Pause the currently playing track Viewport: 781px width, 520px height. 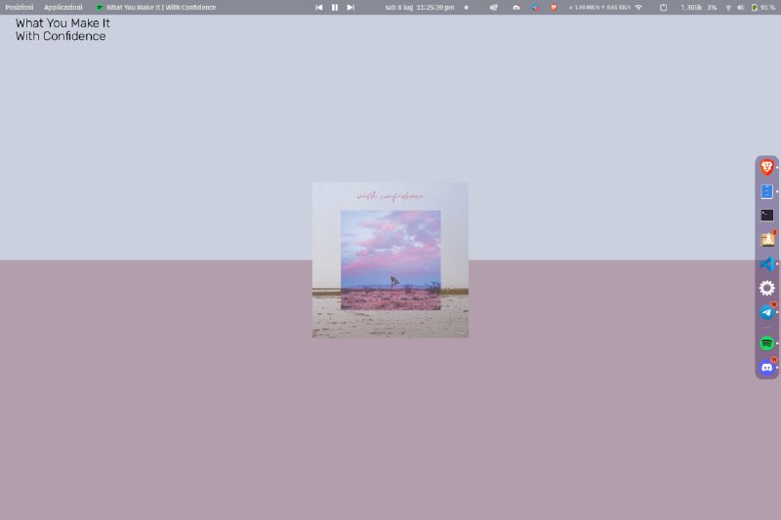(x=335, y=7)
